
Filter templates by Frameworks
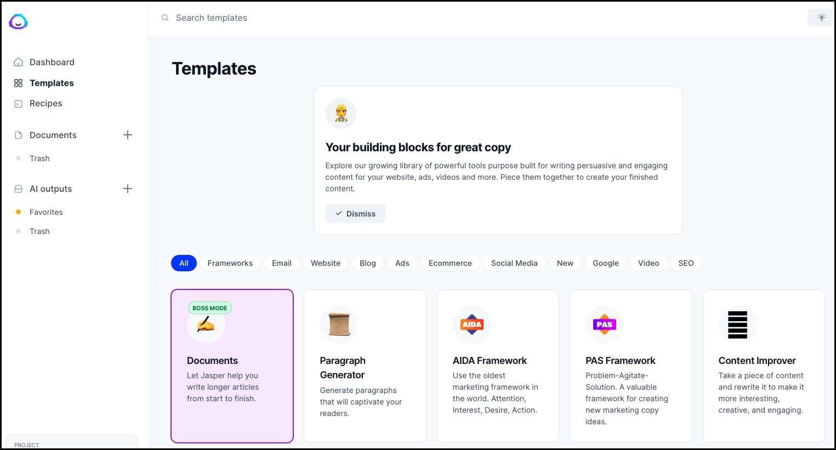click(230, 263)
